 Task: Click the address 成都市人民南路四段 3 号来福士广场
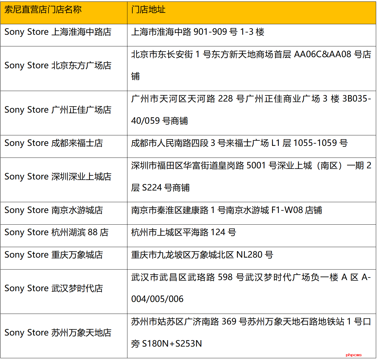click(252, 146)
